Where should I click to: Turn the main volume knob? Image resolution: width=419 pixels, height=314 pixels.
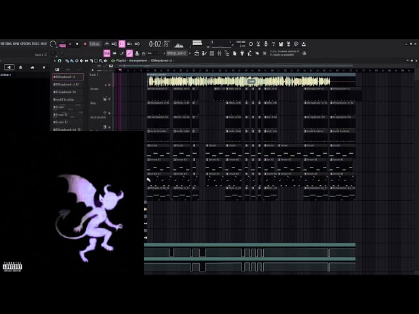(53, 44)
